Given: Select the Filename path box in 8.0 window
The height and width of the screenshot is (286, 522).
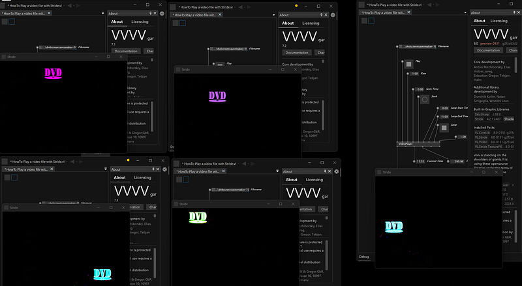Looking at the screenshot, I should tap(418, 46).
